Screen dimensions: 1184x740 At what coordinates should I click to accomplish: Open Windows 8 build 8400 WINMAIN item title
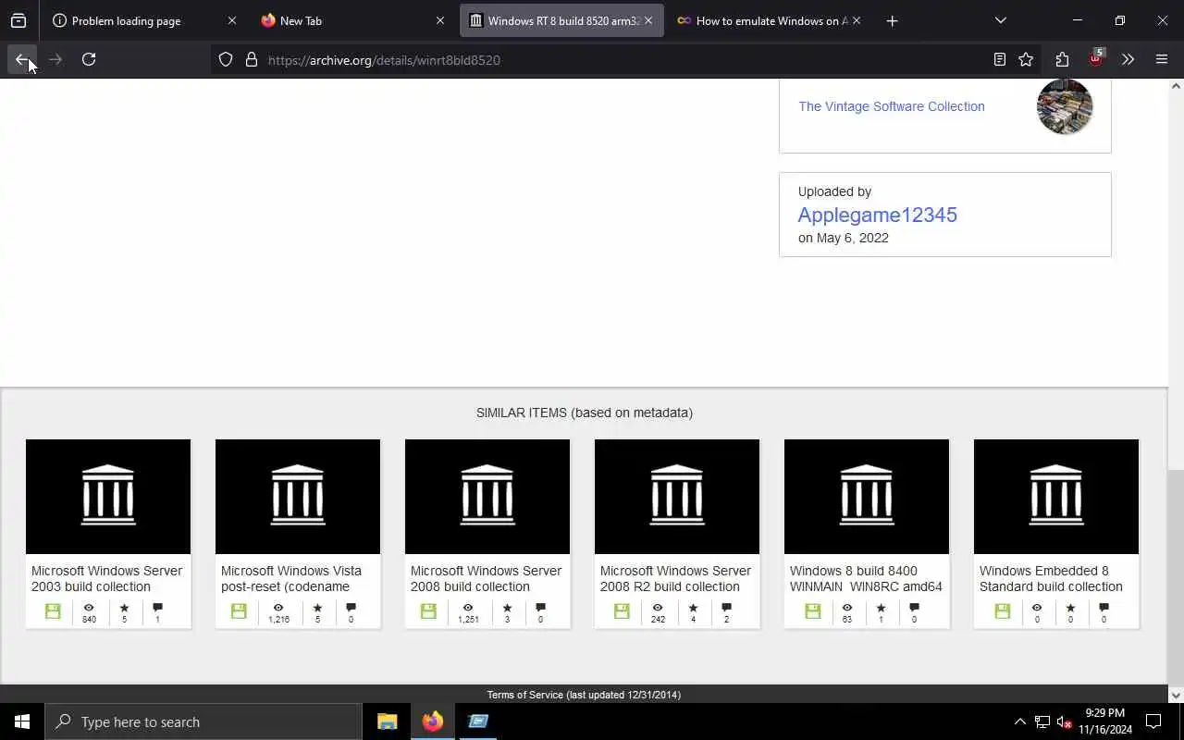866,578
